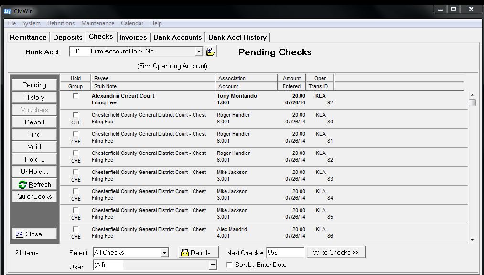Expand the User (All) dropdown
Screen dimensions: 484x275
[x=213, y=265]
